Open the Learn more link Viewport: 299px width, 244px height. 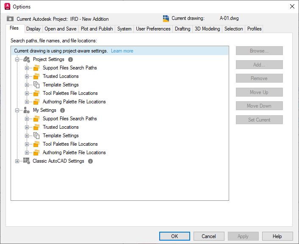click(x=122, y=51)
